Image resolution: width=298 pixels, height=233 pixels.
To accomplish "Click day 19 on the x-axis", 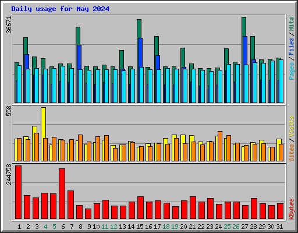I will coord(175,227).
